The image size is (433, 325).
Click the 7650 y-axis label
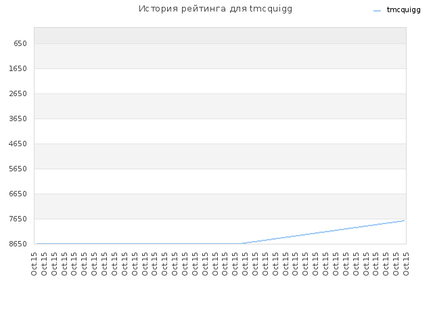pos(18,219)
